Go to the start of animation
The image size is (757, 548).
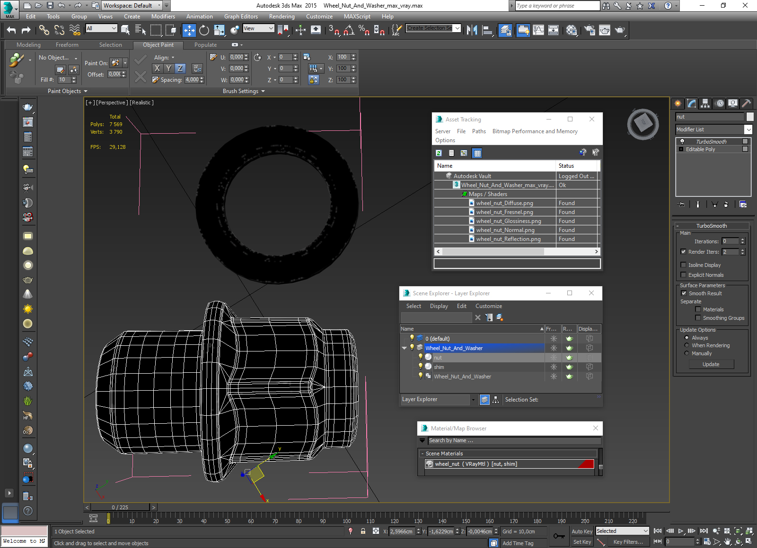coord(658,531)
